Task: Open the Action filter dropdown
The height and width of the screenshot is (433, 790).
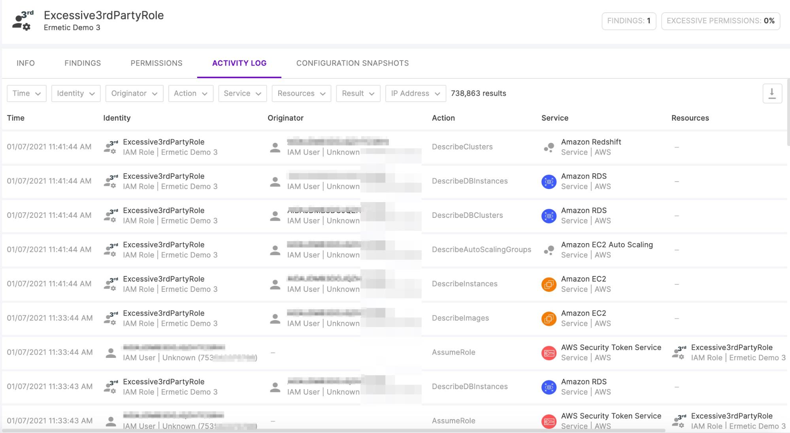Action: 191,93
